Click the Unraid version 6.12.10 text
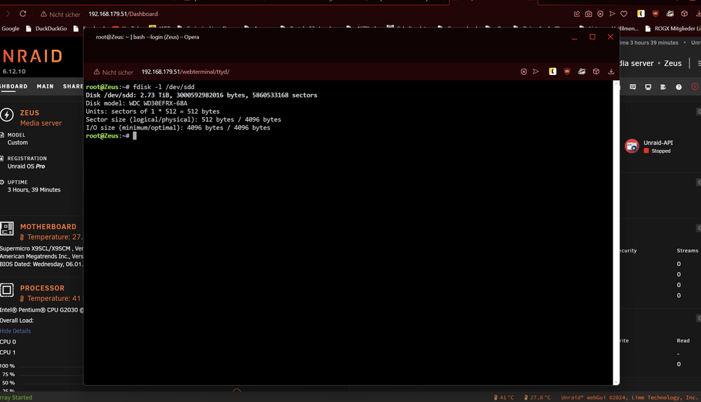This screenshot has width=701, height=402. pyautogui.click(x=14, y=71)
